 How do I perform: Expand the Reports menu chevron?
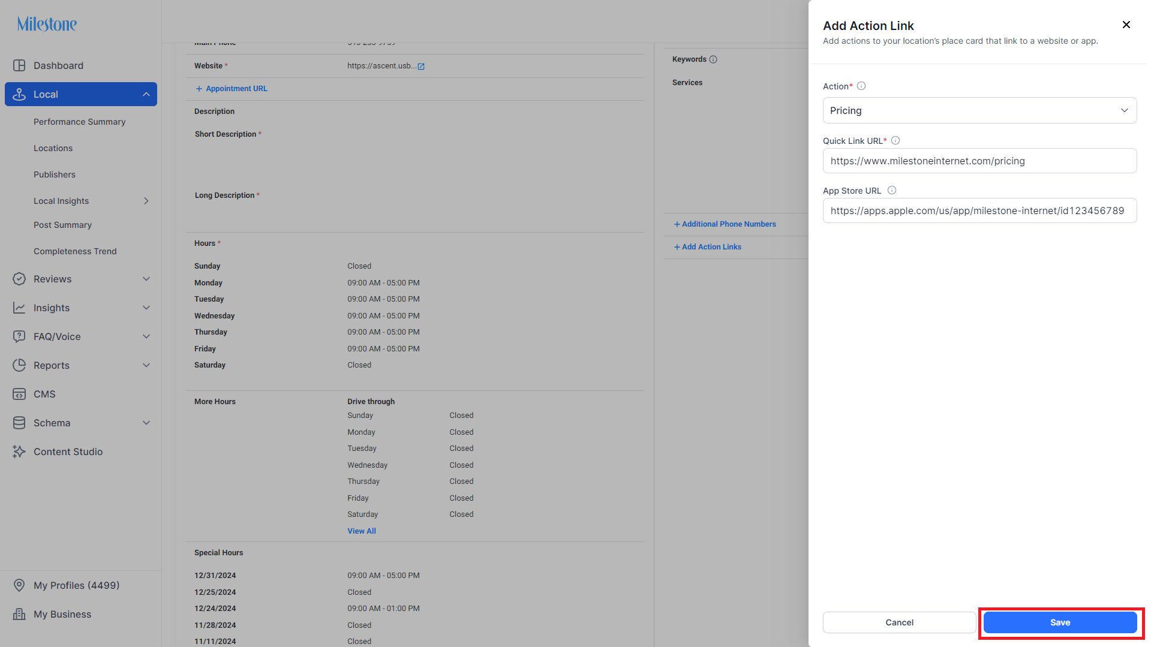[x=146, y=365]
